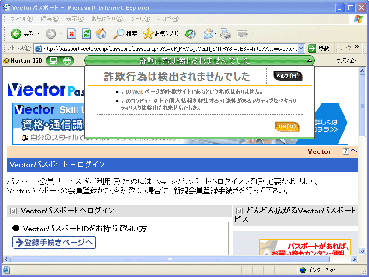369x277 pixels.
Task: Click the horizontal scrollbar thumb
Action: click(x=170, y=259)
